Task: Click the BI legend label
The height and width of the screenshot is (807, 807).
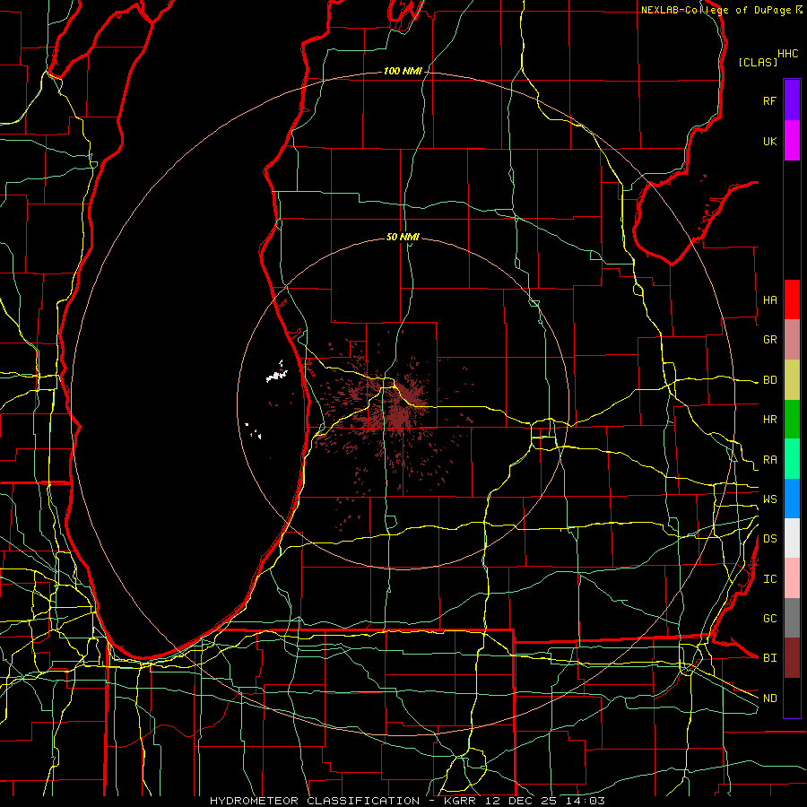Action: point(769,658)
